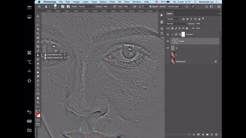Open the Layer menu

pos(85,2)
